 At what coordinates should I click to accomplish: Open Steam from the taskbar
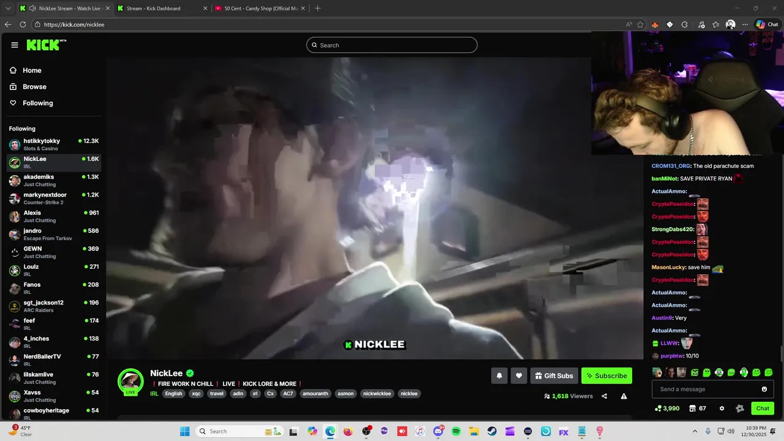tap(492, 431)
